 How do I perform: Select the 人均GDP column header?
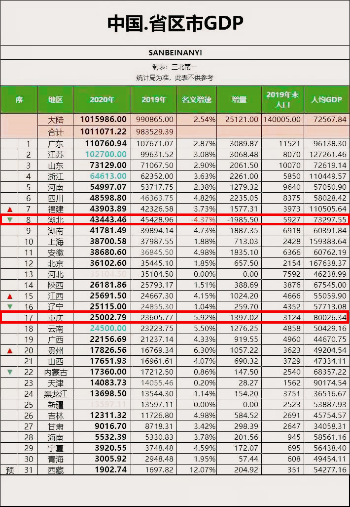pos(326,100)
